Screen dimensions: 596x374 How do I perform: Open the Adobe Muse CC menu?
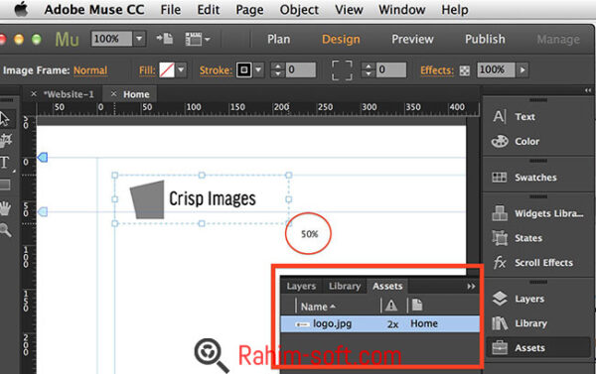pos(94,10)
